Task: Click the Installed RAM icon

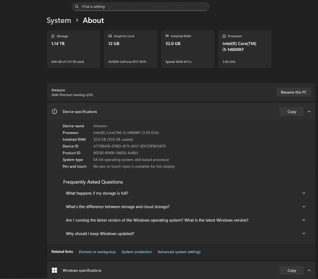Action: (x=167, y=36)
